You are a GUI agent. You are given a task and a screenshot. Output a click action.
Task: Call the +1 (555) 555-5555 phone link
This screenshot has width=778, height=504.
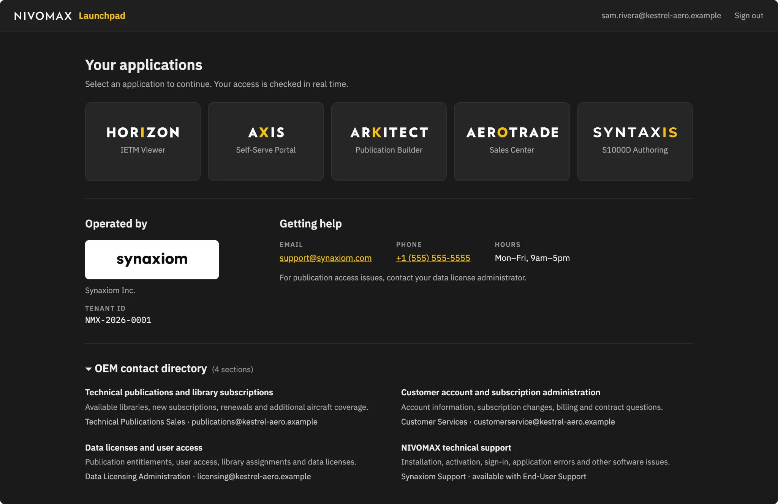point(433,258)
